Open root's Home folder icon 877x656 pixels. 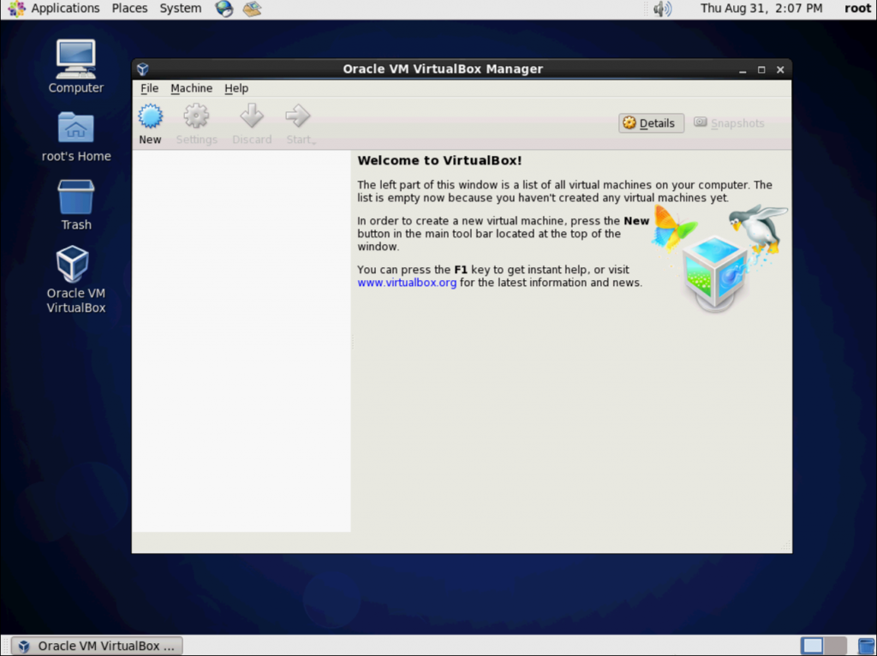(75, 137)
